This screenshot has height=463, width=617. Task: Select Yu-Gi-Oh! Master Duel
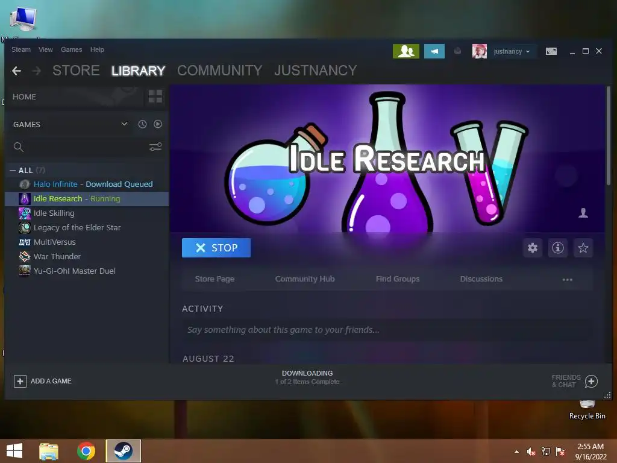87,271
